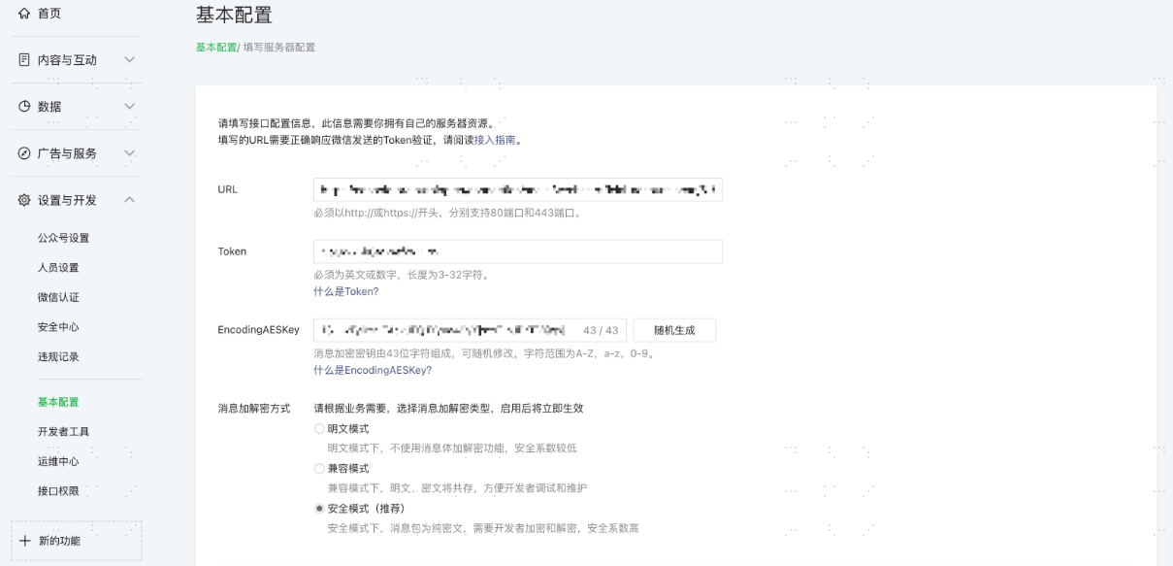Screen dimensions: 1173x566
Task: Click the home icon beside 首页
Action: (24, 14)
